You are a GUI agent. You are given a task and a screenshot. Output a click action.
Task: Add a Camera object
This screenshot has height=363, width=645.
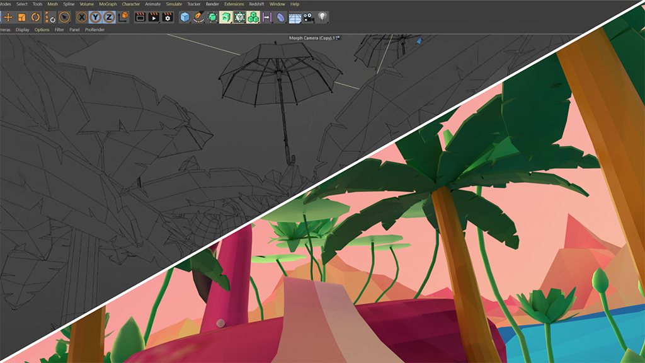(x=309, y=17)
